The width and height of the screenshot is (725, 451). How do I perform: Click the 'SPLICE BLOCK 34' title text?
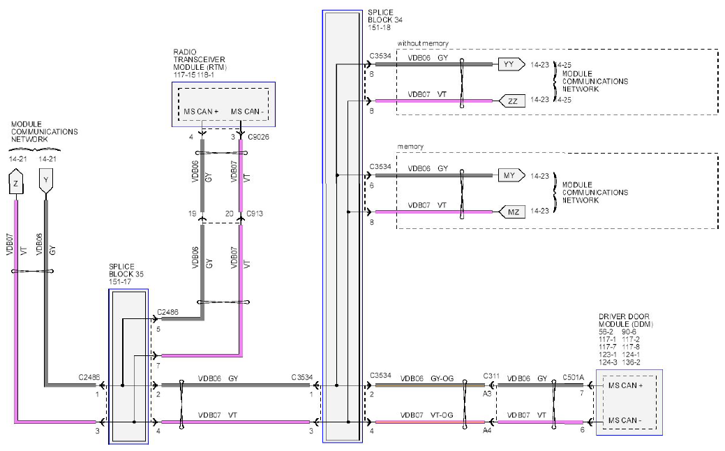(385, 16)
